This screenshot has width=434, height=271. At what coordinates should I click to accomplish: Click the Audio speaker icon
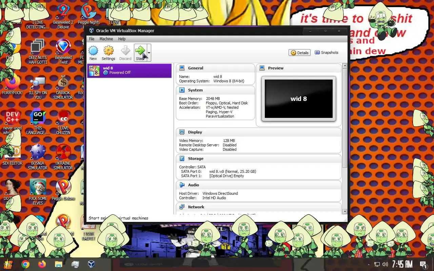tap(182, 185)
